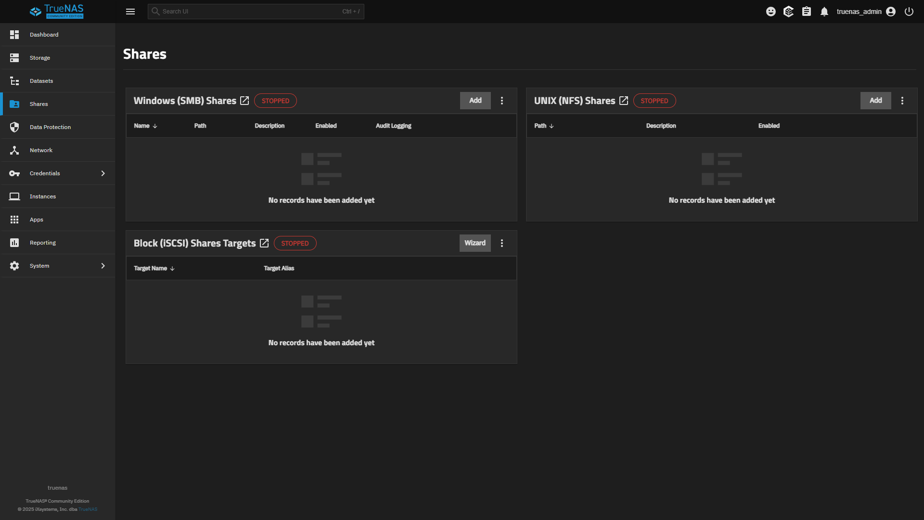Screen dimensions: 924x520
Task: Launch the iSCSI Wizard button
Action: 475,243
